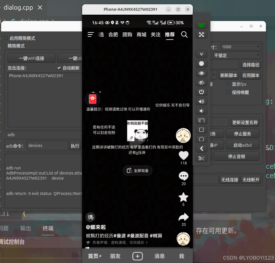The height and width of the screenshot is (263, 275).
Task: Switch to the 输出 tab in the editor panel
Action: click(x=25, y=228)
